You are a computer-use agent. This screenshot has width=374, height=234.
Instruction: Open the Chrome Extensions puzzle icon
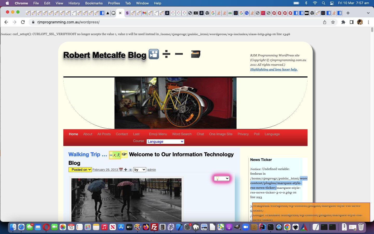coord(343,22)
